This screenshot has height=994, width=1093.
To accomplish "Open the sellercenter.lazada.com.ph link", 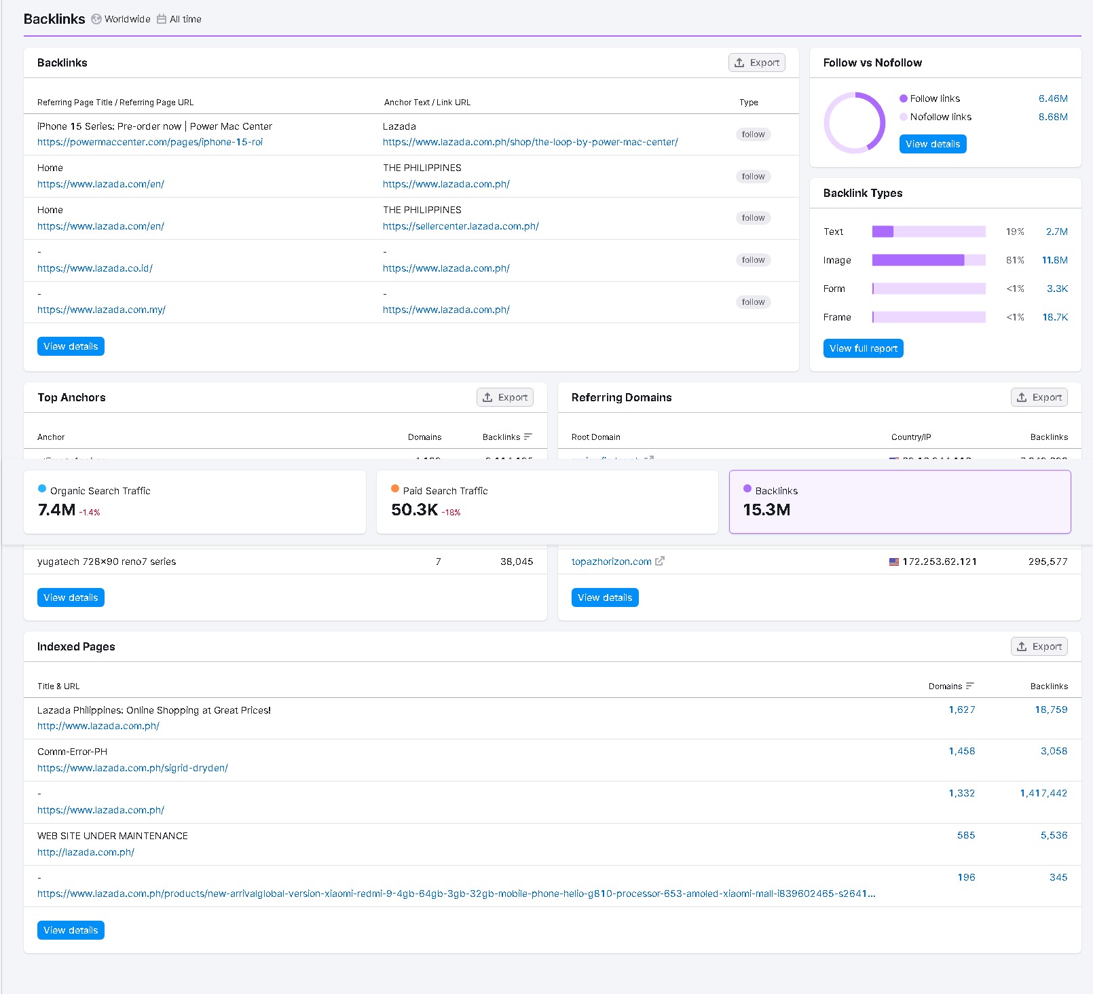I will tap(461, 226).
